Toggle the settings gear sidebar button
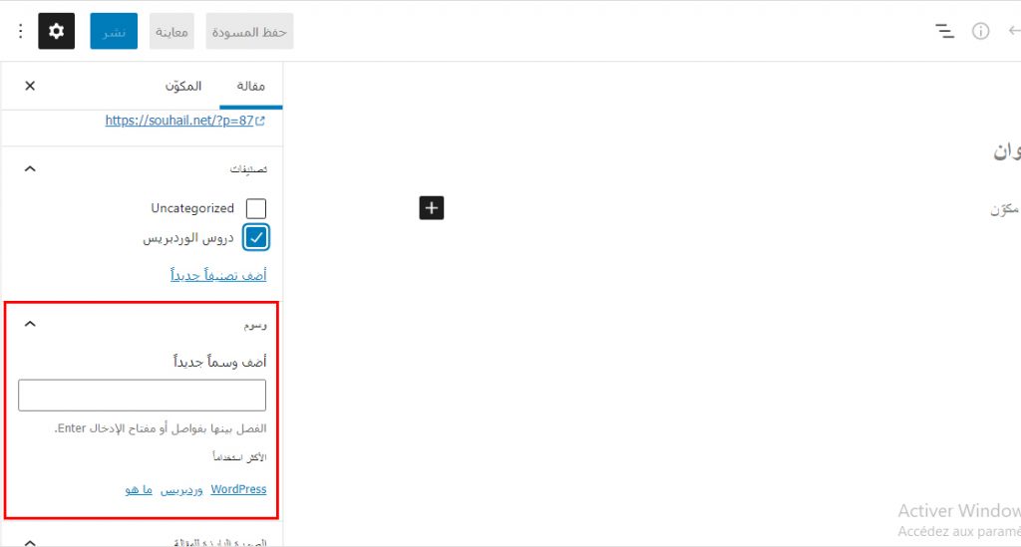The width and height of the screenshot is (1021, 547). (x=57, y=32)
